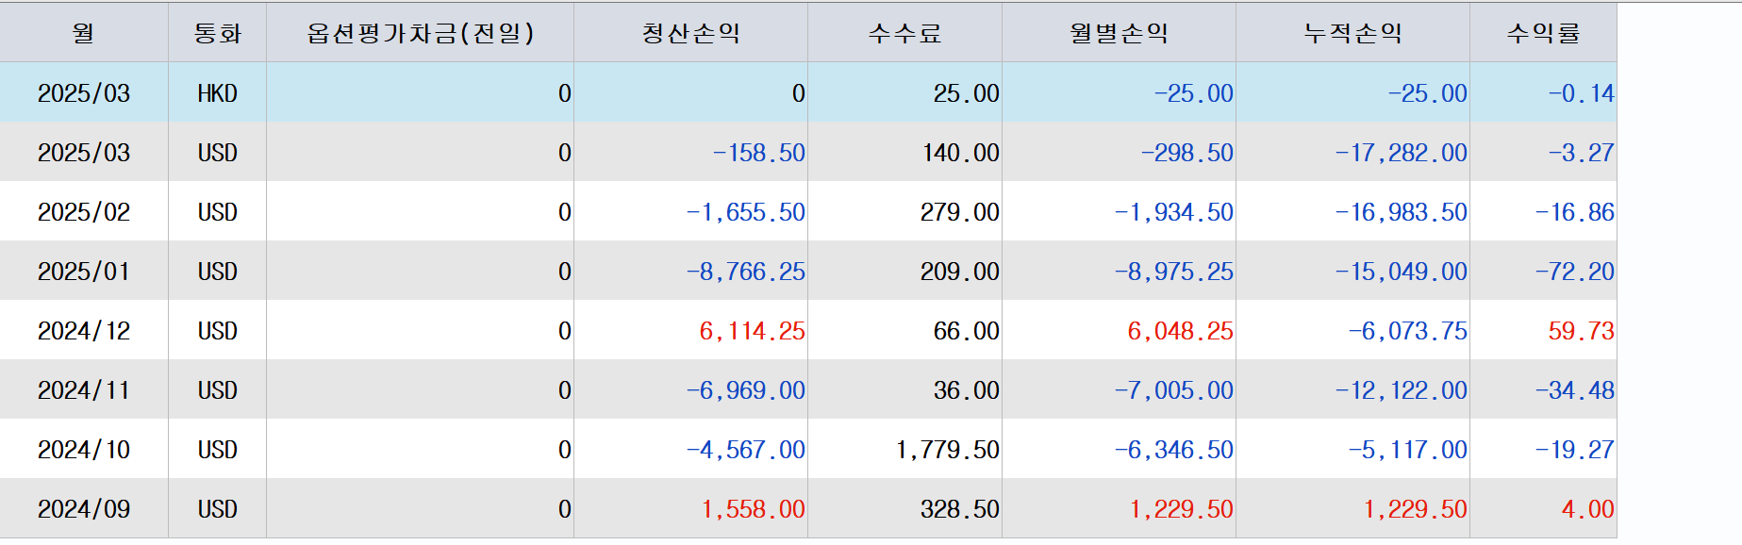This screenshot has width=1742, height=545.
Task: Click the 청산손익 column header
Action: [x=690, y=33]
